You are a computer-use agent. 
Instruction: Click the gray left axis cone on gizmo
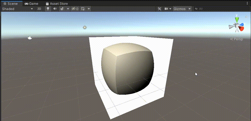(231, 27)
